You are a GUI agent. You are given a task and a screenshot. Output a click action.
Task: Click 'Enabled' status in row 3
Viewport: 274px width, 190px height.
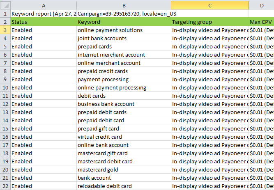44,30
